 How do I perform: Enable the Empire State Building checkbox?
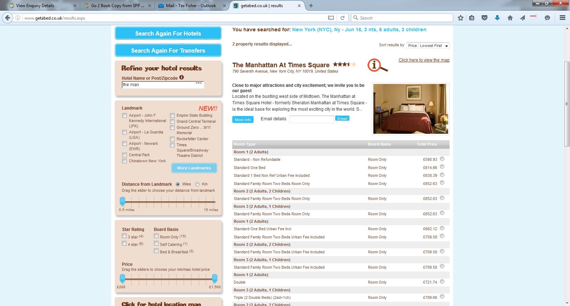tap(172, 115)
